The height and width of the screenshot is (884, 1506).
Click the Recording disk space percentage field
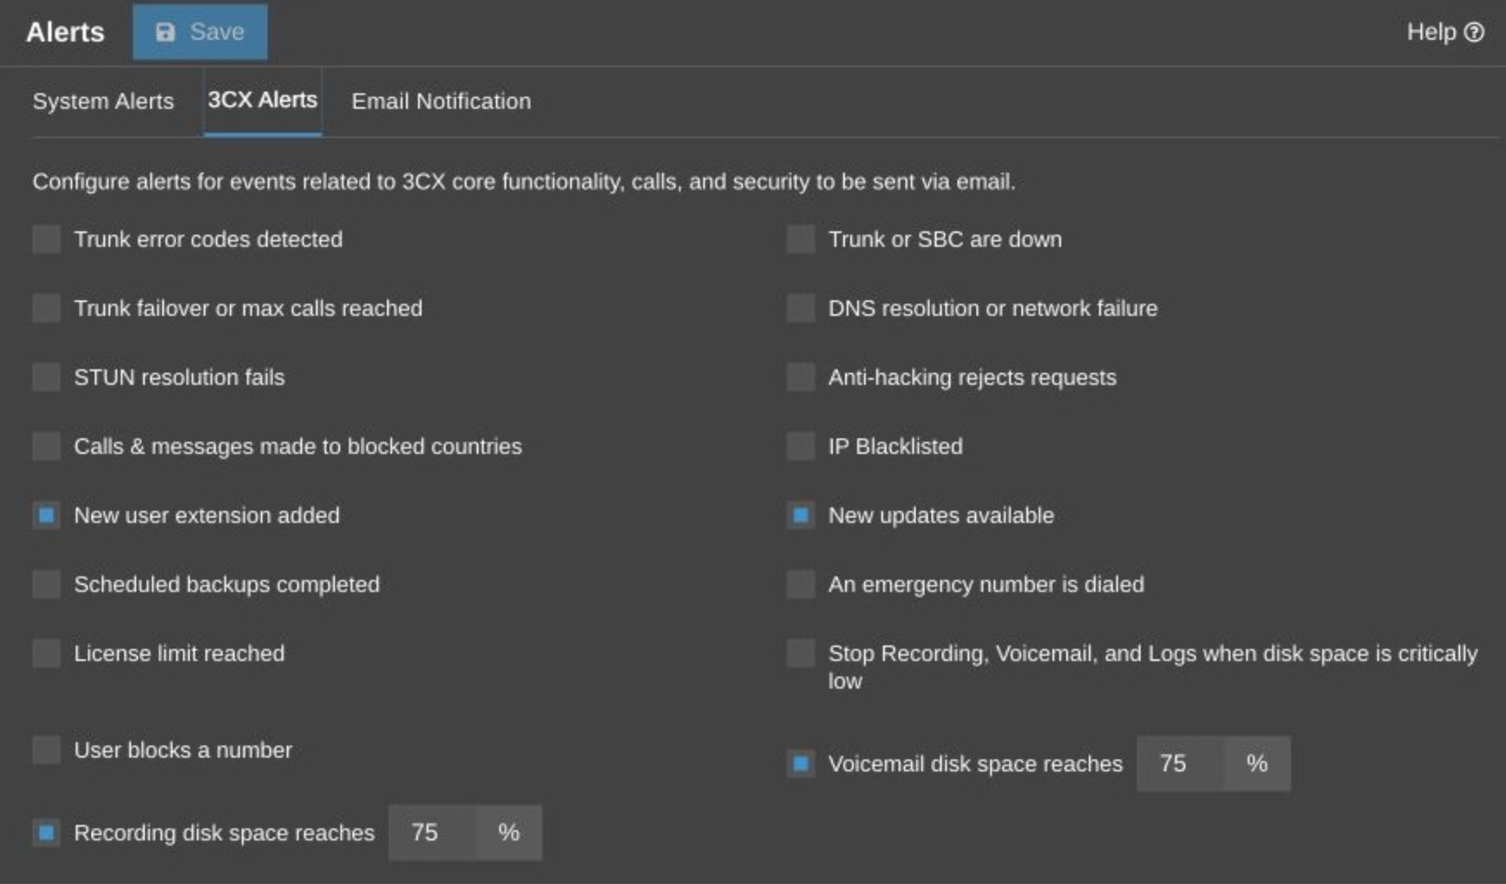432,833
